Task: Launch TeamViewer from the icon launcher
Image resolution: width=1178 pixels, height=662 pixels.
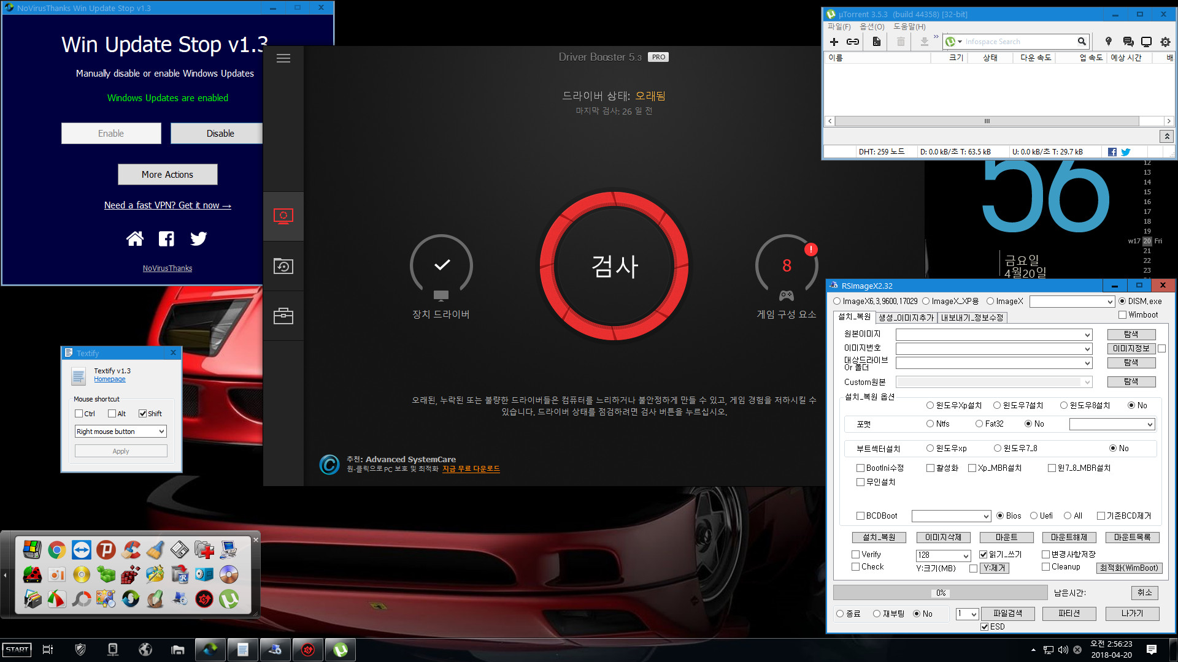Action: coord(82,550)
